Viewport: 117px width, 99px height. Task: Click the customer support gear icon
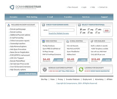click(x=45, y=69)
